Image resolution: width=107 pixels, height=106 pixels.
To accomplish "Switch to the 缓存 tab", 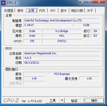I will click(x=20, y=11).
